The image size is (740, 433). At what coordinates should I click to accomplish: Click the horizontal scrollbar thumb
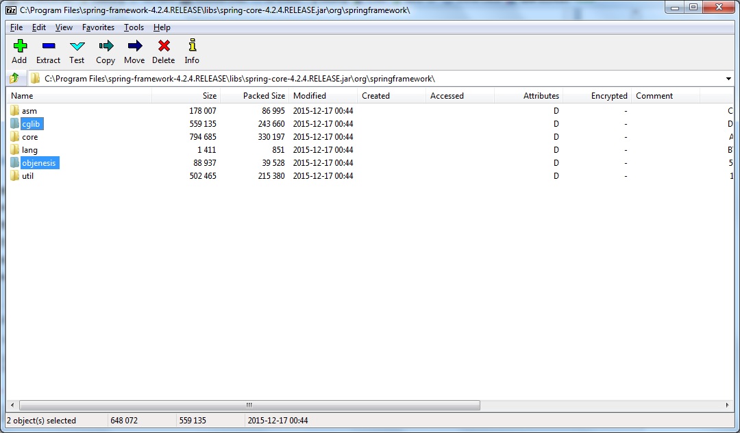[x=249, y=405]
